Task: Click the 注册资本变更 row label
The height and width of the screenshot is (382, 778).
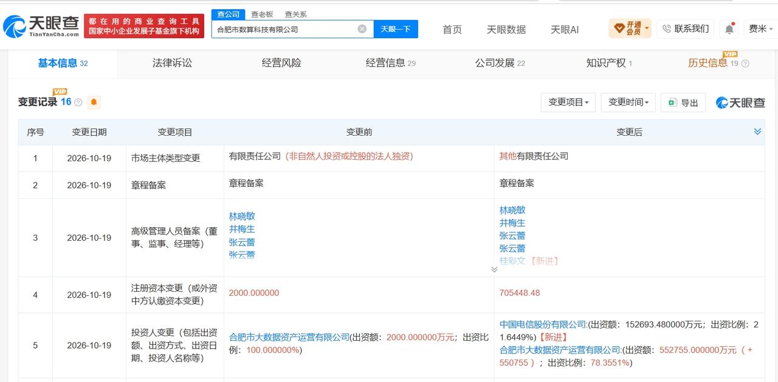Action: click(174, 295)
